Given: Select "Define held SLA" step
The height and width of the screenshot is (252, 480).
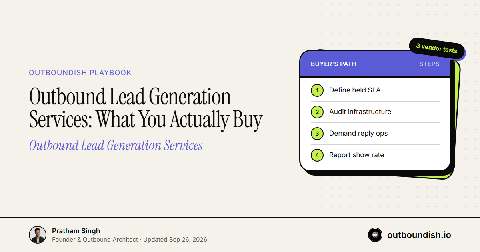Looking at the screenshot, I should 375,90.
